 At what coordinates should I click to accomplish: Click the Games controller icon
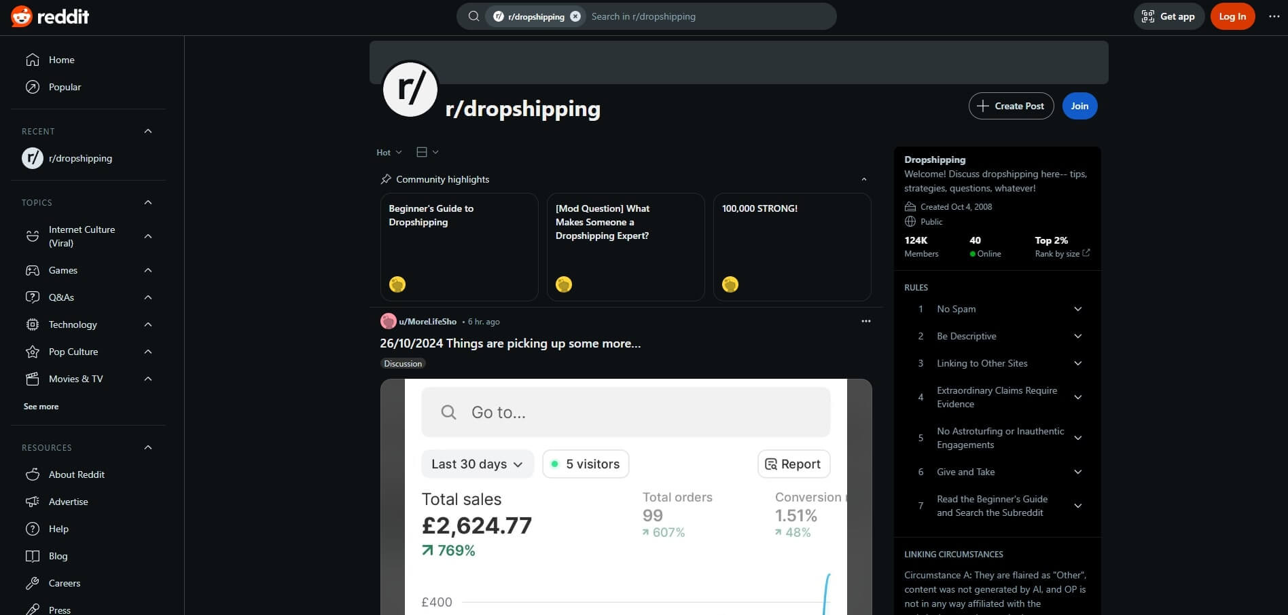pyautogui.click(x=33, y=270)
